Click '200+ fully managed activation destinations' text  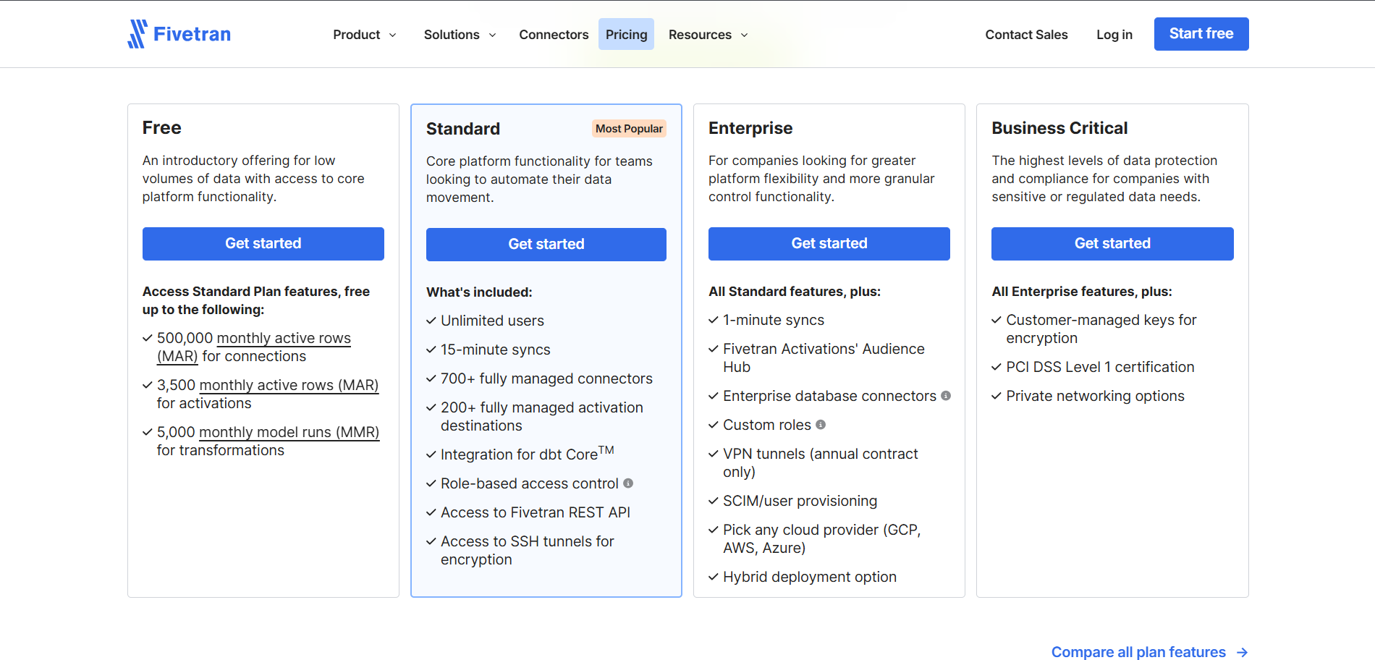[x=542, y=417]
